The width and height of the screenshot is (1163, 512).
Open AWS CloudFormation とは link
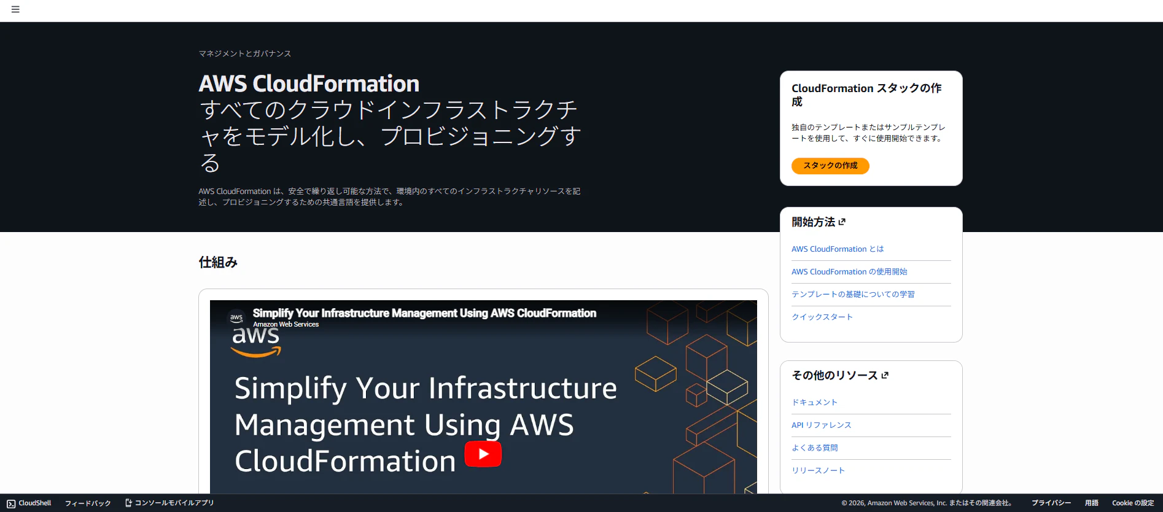[838, 249]
